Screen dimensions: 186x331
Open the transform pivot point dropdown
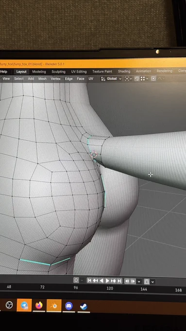(x=128, y=78)
